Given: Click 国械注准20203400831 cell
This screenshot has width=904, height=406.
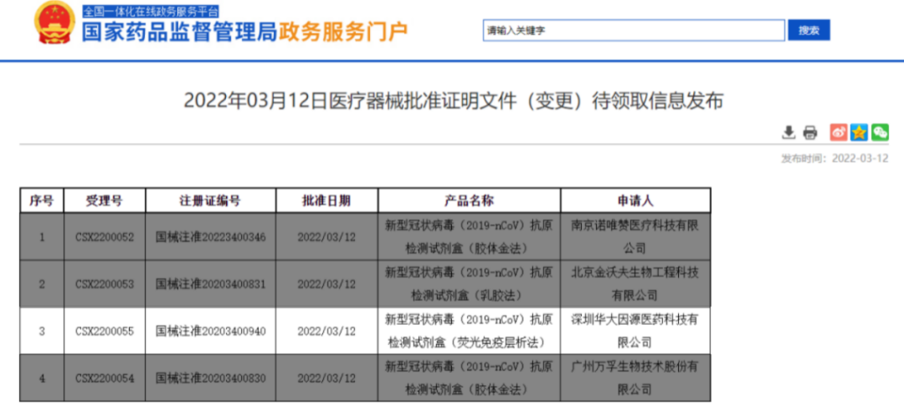Looking at the screenshot, I should [x=210, y=284].
